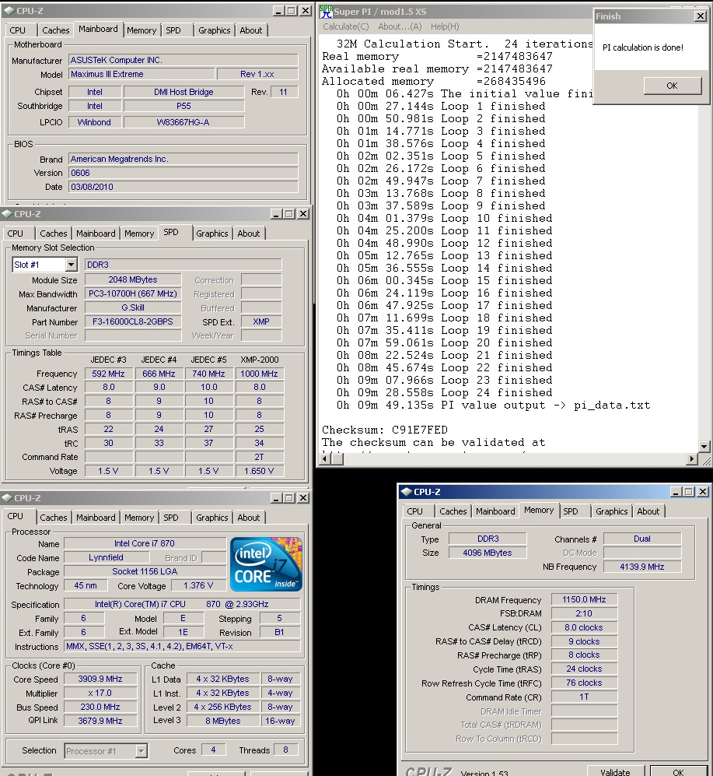Click the Bus Speed value '230.0 MHz'
Screen dimensions: 713x776
point(100,708)
